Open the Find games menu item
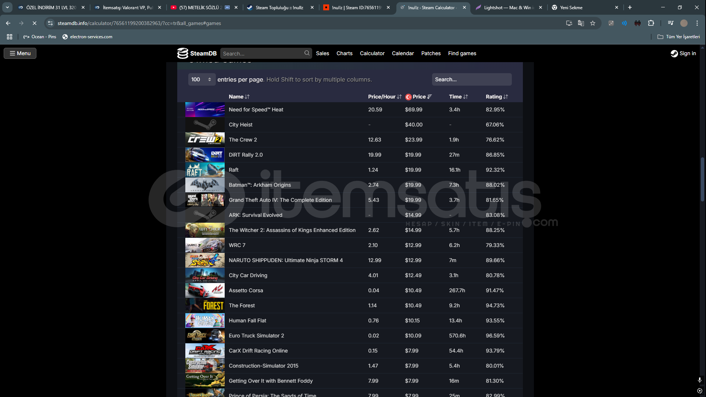Viewport: 706px width, 397px height. click(x=462, y=53)
